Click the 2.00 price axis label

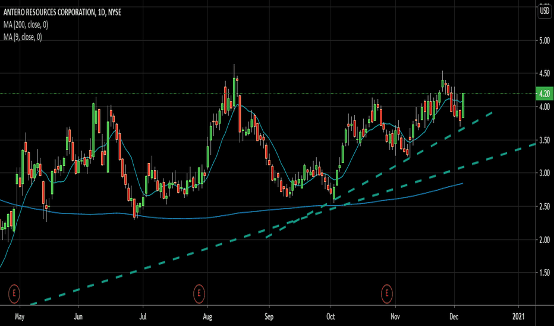[544, 240]
